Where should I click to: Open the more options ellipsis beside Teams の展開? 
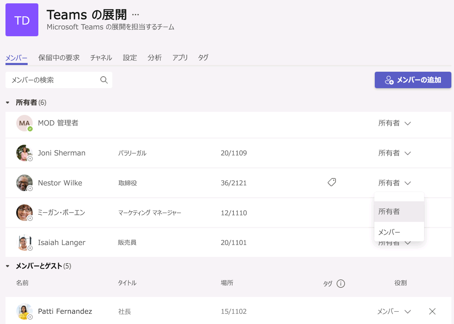pyautogui.click(x=135, y=15)
